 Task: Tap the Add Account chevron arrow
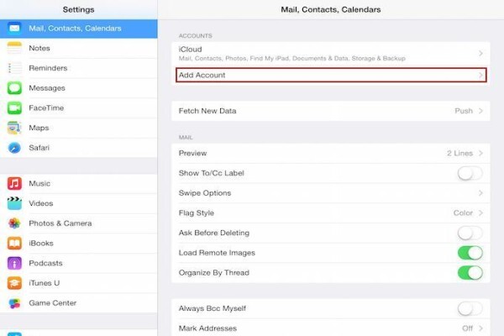(x=480, y=76)
